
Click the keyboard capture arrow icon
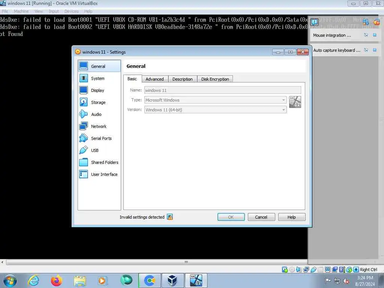pyautogui.click(x=356, y=270)
